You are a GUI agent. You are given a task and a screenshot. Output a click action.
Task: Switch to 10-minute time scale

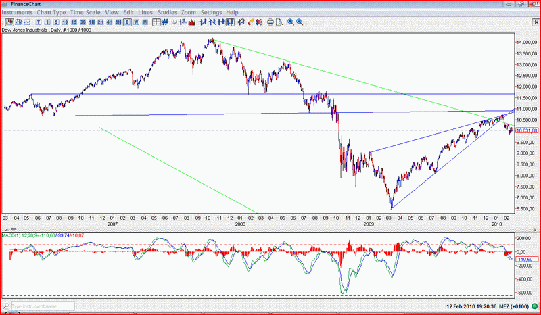coord(65,22)
